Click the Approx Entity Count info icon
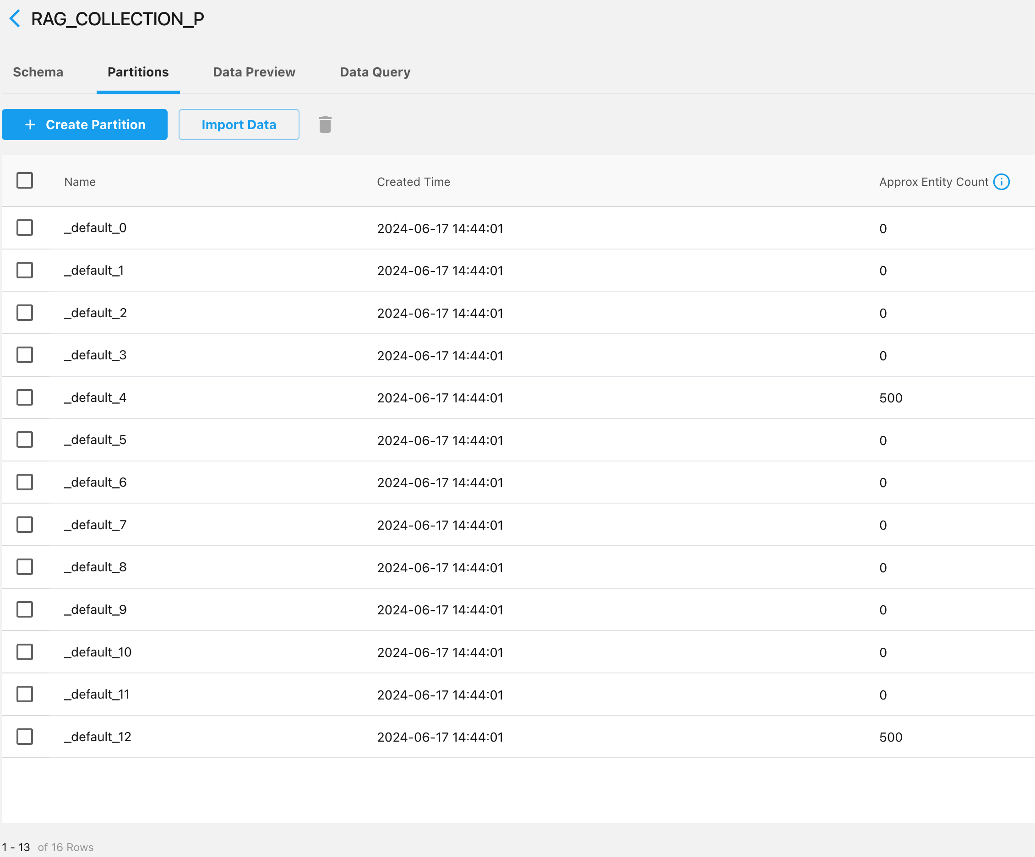1035x857 pixels. pos(1001,182)
